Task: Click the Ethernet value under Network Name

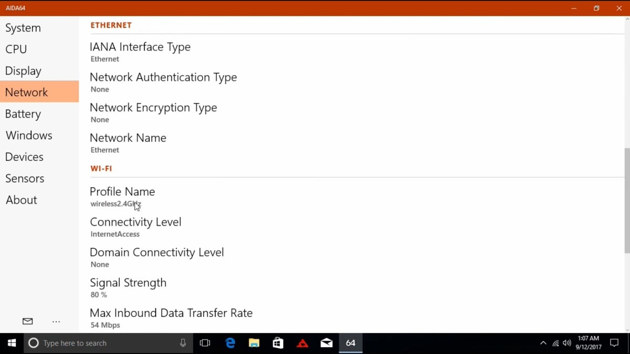Action: (x=104, y=150)
